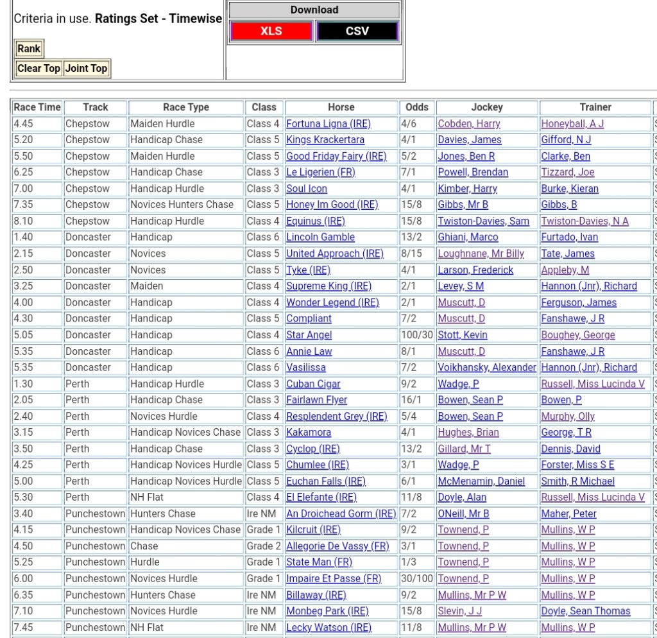View horse Star Angel

(309, 335)
